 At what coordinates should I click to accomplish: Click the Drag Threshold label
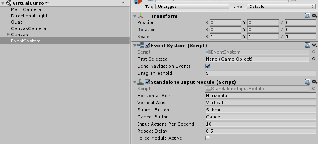click(155, 73)
